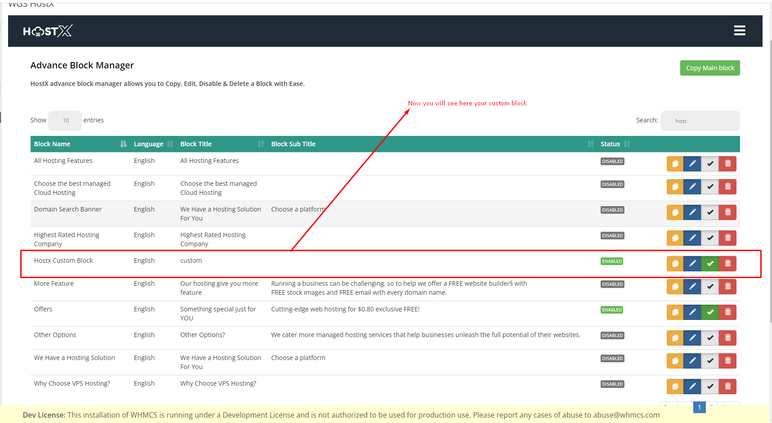Edit the More Feature block

[x=692, y=287]
